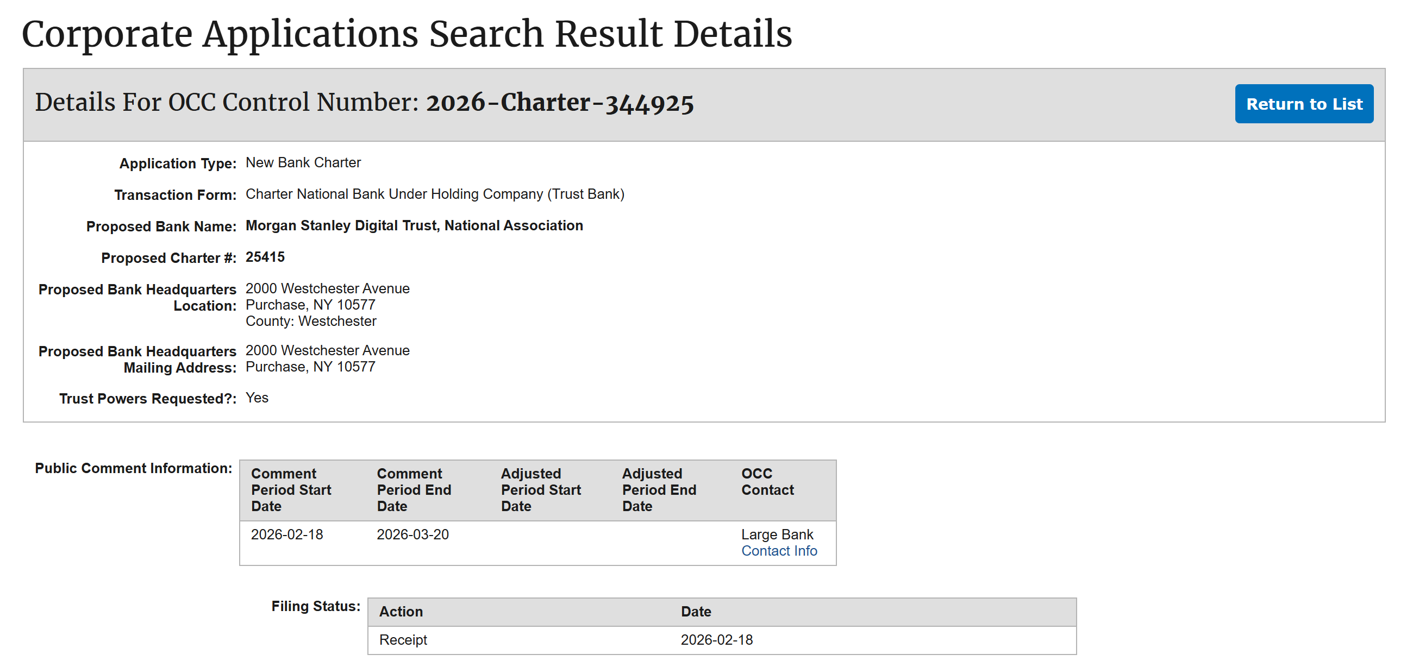Viewport: 1413px width, 667px height.
Task: Click the Adjusted Period Start Date header
Action: (x=540, y=489)
